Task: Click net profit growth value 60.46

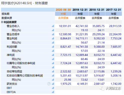Action: [84, 59]
